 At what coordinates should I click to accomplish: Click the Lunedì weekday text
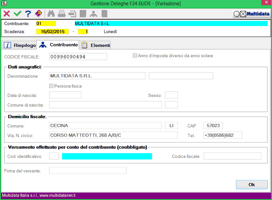point(110,32)
